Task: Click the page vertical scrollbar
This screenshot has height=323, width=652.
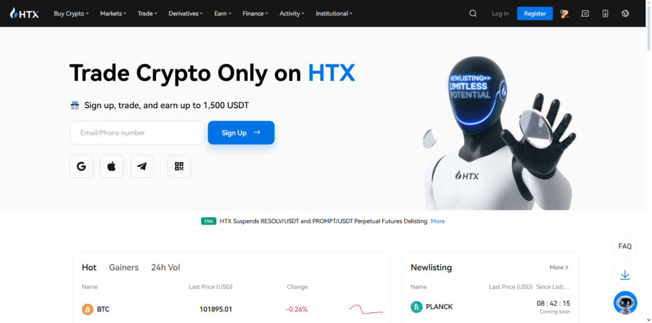Action: coord(649,161)
